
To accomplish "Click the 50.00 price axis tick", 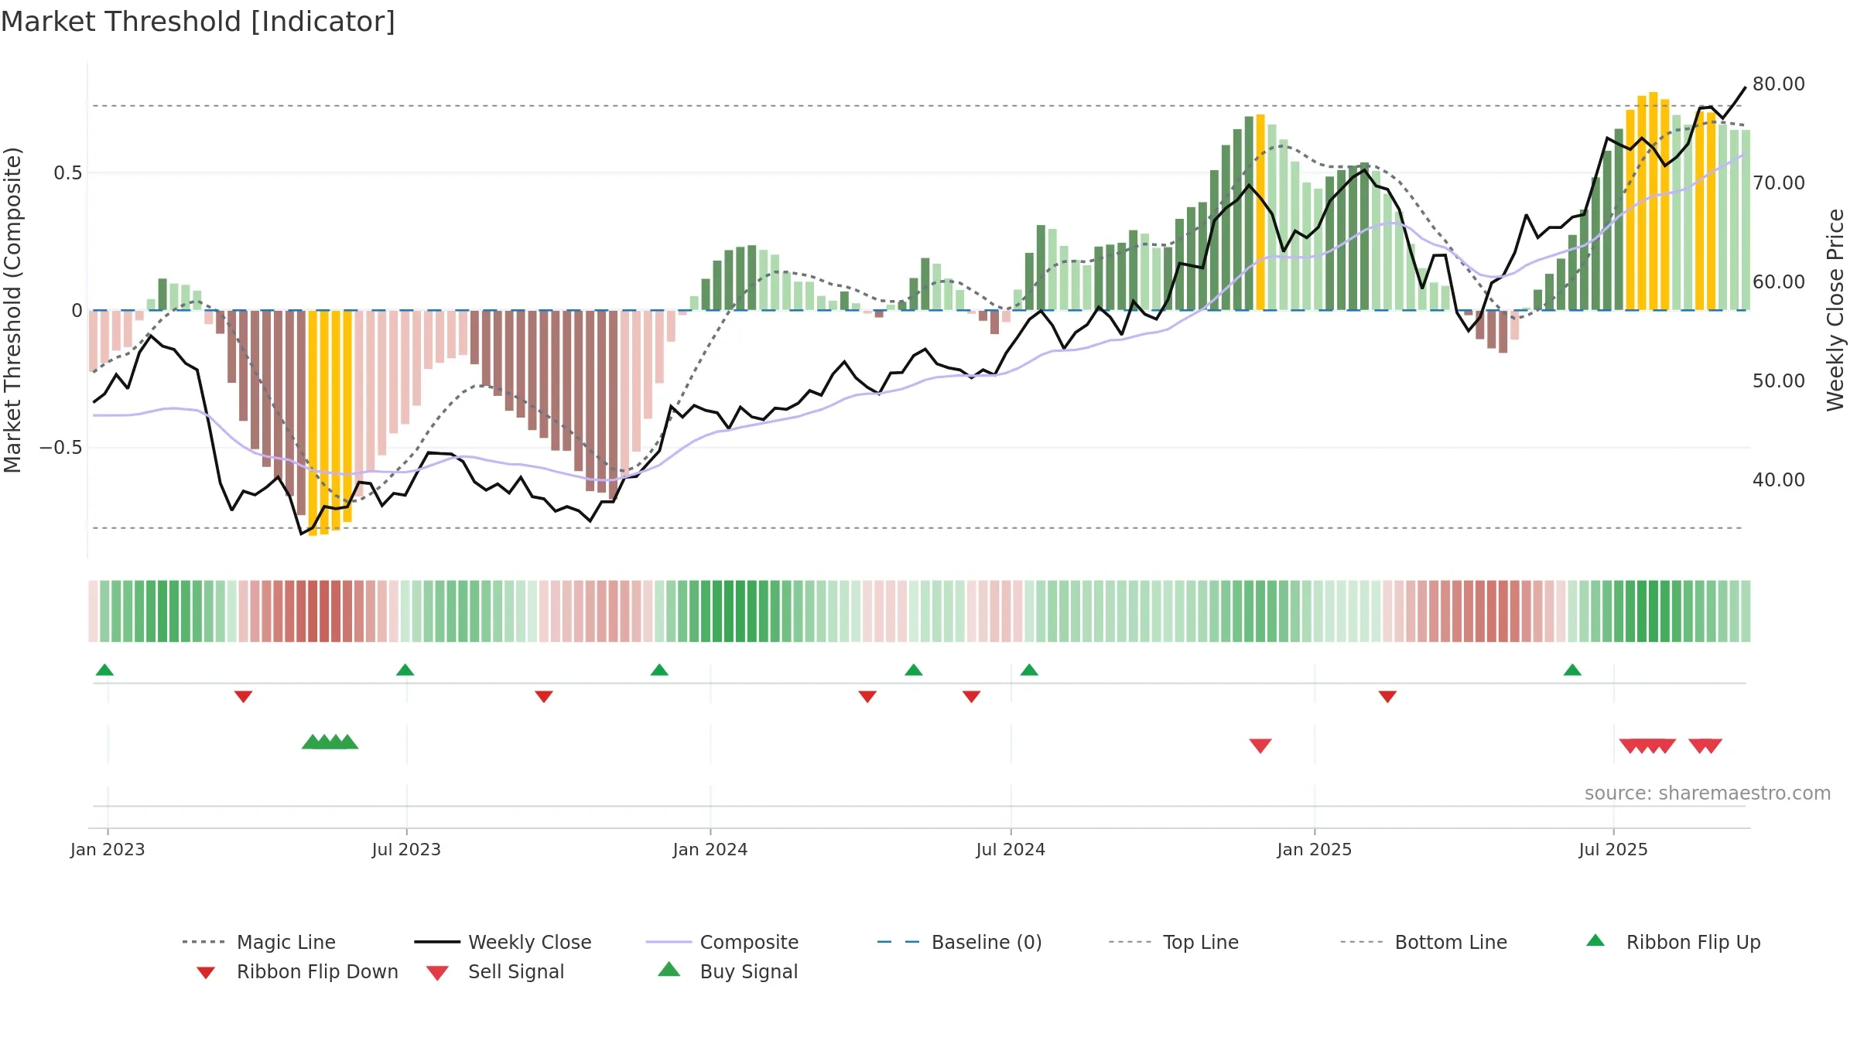I will click(x=1779, y=380).
